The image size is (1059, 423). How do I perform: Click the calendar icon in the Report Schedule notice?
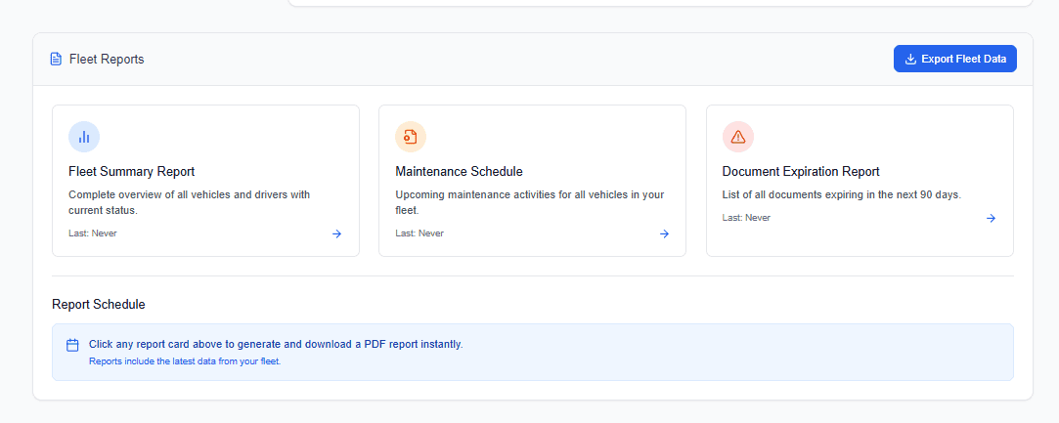[72, 346]
